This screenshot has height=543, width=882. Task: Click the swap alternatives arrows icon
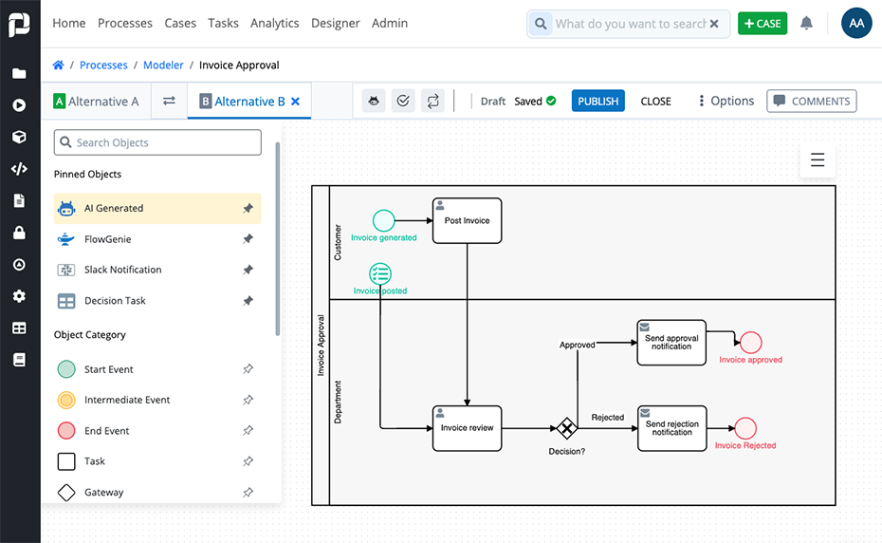click(169, 101)
